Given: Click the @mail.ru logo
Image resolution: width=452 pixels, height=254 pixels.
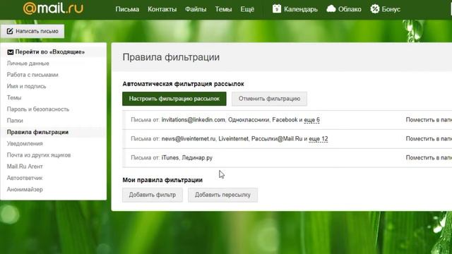Looking at the screenshot, I should [x=53, y=8].
